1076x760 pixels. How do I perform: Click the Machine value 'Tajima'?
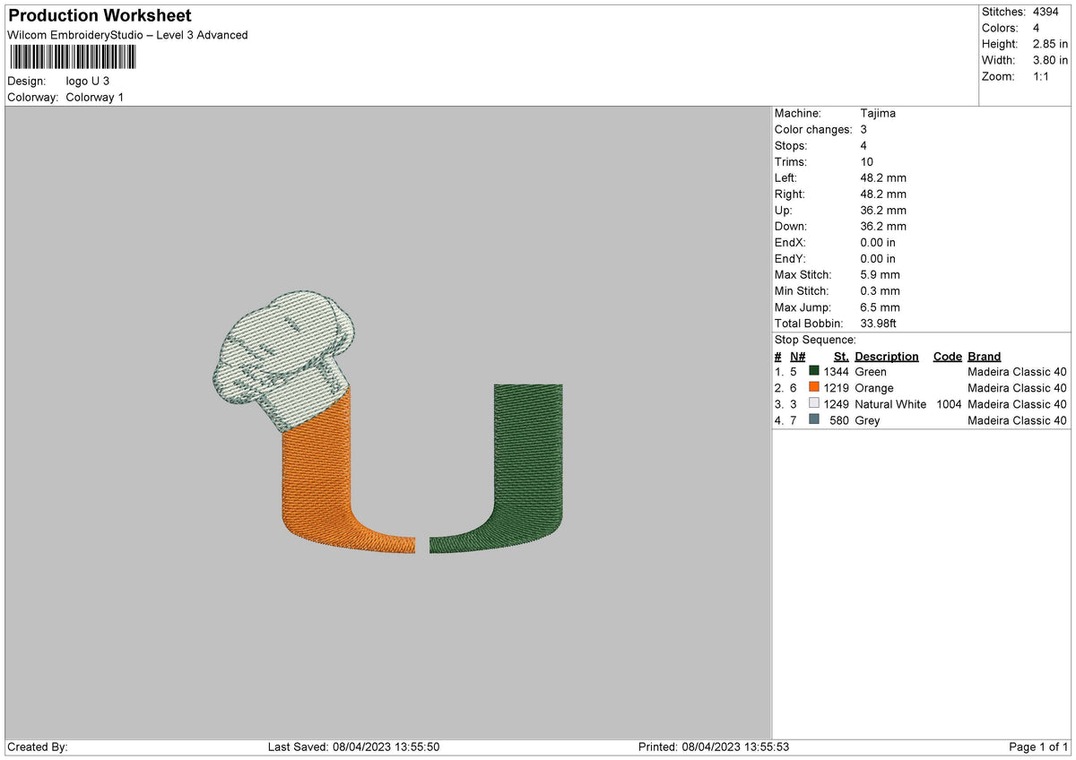(878, 113)
